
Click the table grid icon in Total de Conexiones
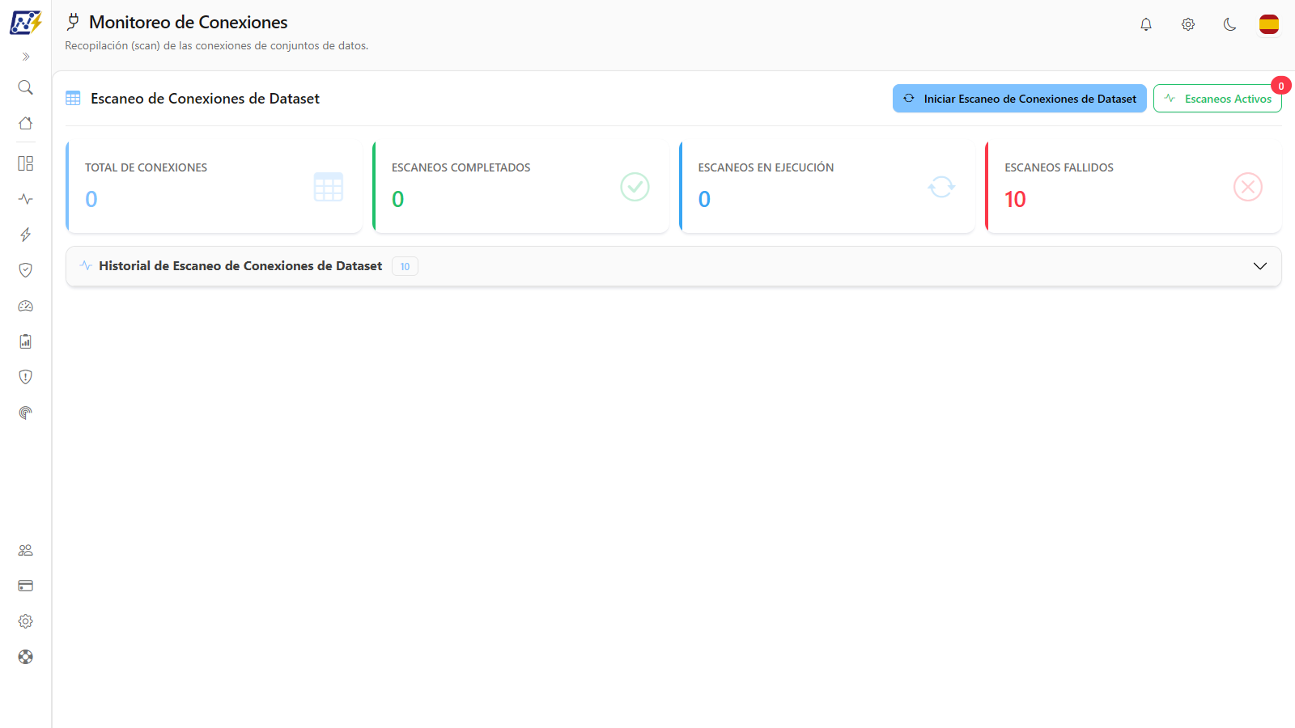(x=329, y=187)
